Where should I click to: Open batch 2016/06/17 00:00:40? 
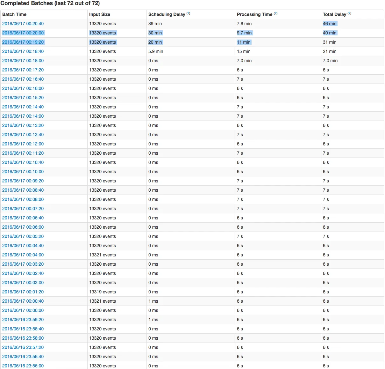pyautogui.click(x=23, y=301)
